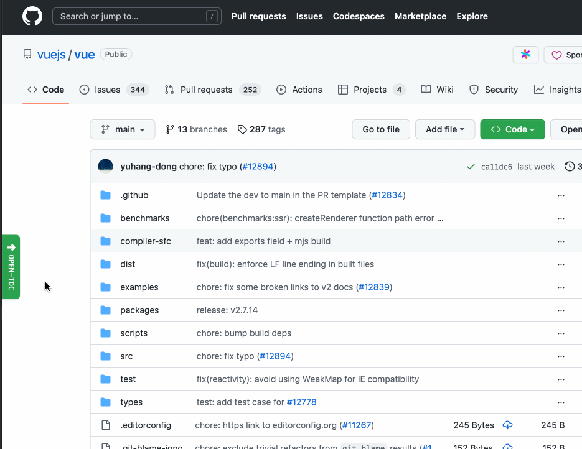
Task: Switch to the Insights tab
Action: (557, 90)
